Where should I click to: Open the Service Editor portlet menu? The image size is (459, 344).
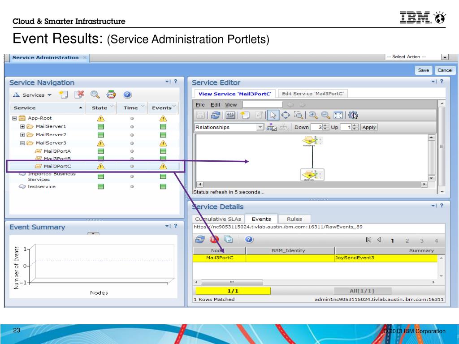433,82
